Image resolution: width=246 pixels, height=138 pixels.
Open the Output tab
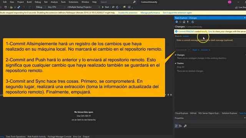[86, 136]
